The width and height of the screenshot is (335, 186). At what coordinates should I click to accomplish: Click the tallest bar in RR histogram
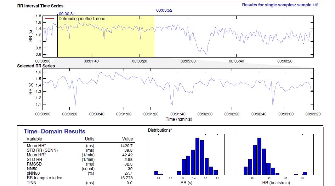tap(197, 156)
